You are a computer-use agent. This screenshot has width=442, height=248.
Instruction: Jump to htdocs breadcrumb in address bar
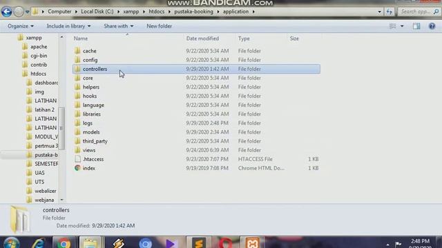157,12
